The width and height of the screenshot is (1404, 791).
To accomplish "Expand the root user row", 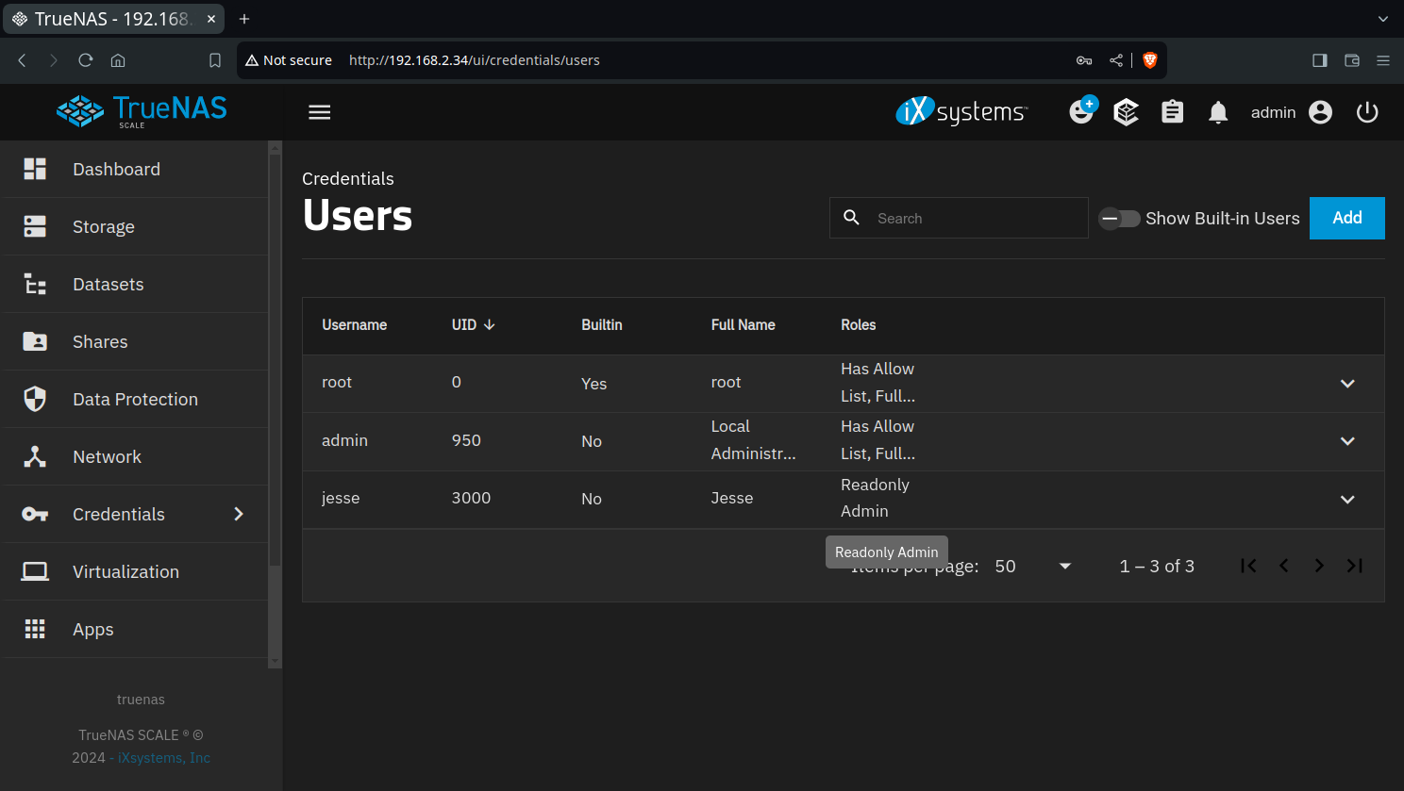I will (1347, 384).
